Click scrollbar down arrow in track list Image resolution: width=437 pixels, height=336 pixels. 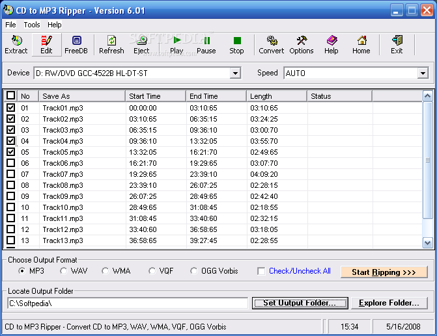(427, 242)
